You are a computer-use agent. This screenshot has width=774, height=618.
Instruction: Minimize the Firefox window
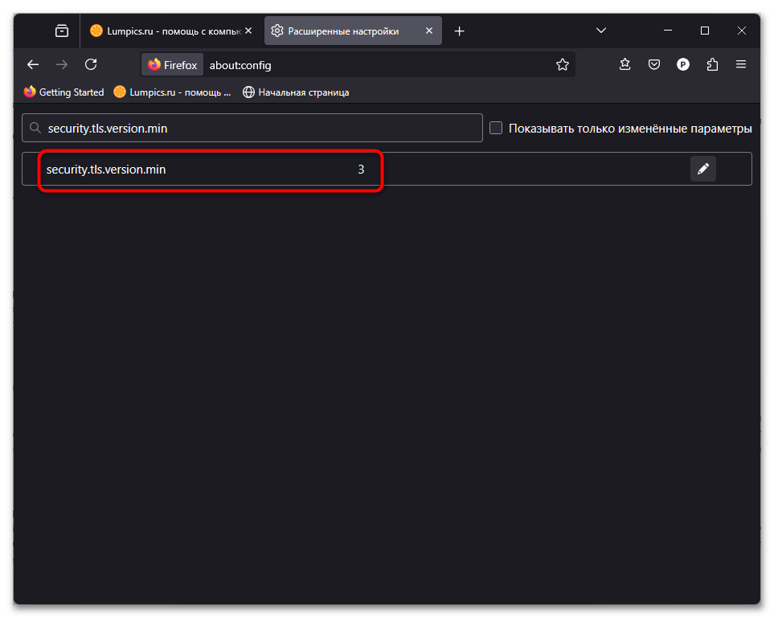(x=668, y=31)
